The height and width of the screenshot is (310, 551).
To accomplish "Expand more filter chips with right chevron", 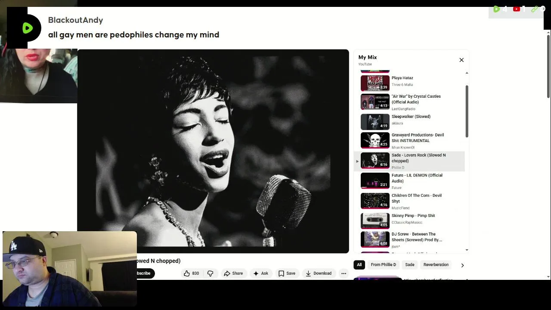I will tap(462, 265).
